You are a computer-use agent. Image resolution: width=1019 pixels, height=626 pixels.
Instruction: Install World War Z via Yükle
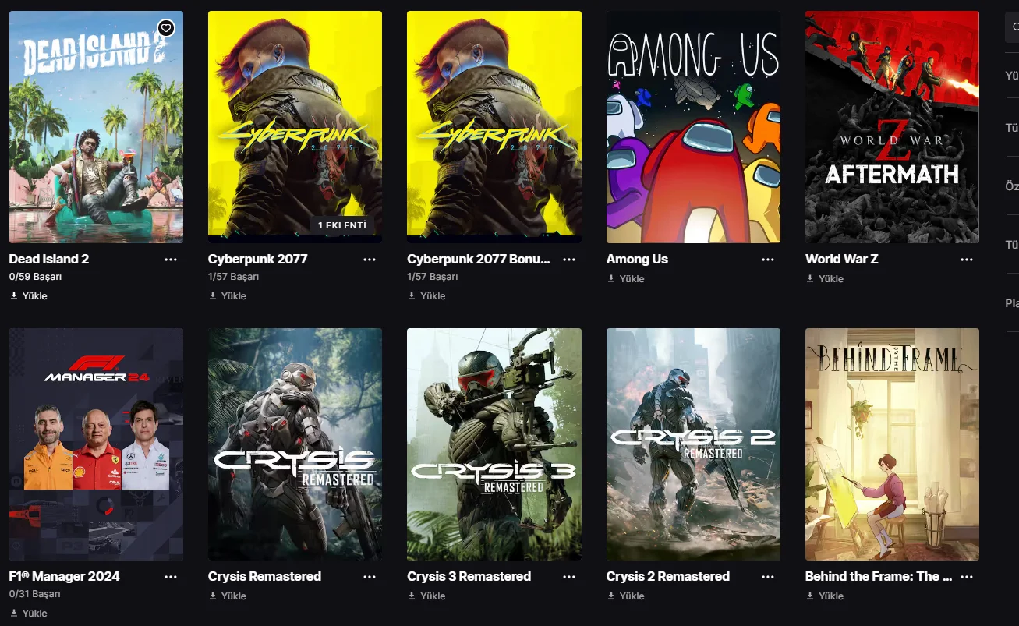[x=825, y=279]
